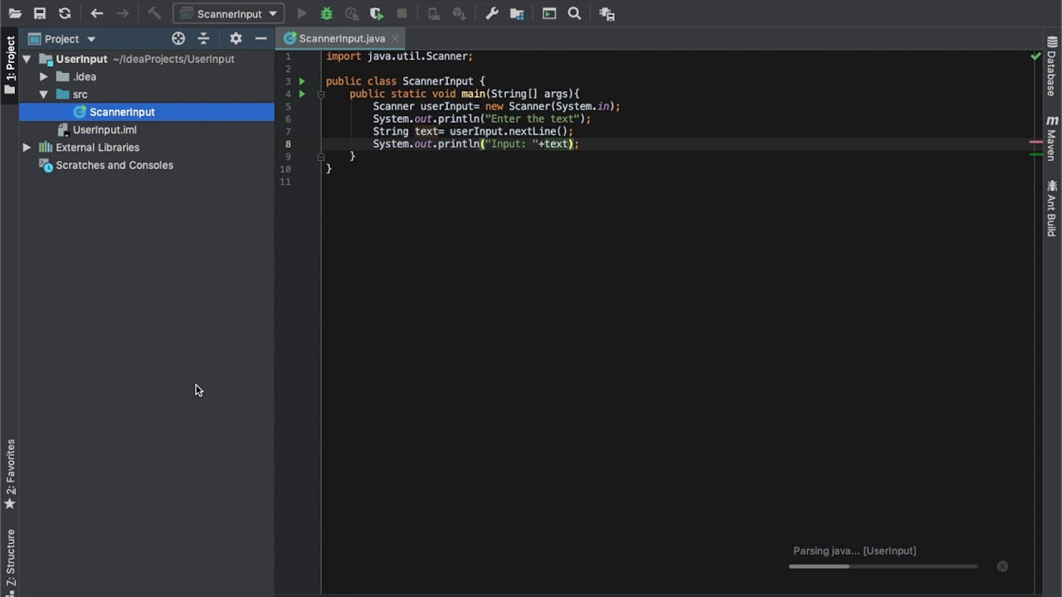Navigate forward with the right arrow
This screenshot has width=1062, height=597.
point(123,13)
